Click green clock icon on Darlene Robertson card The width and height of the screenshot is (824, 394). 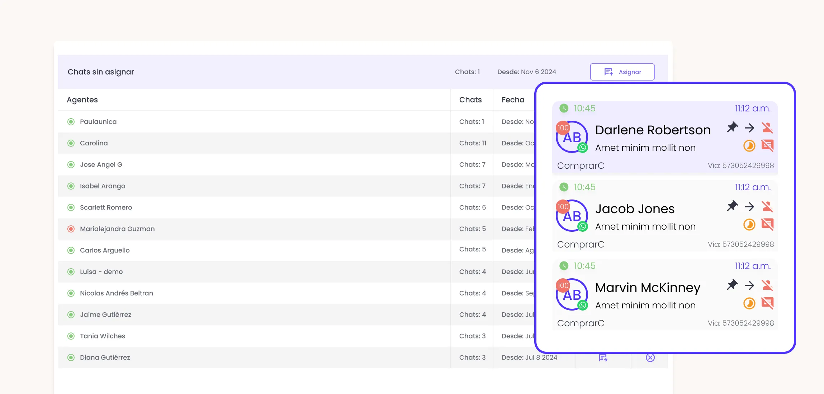point(564,108)
